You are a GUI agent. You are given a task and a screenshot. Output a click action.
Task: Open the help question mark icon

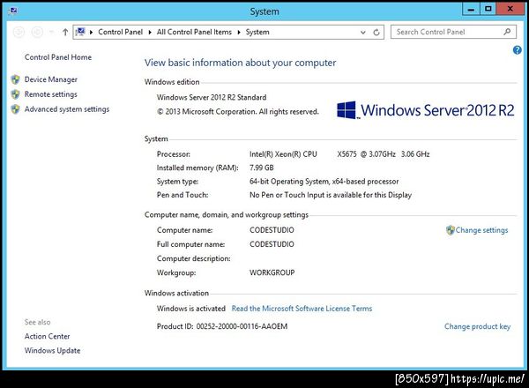pos(517,50)
